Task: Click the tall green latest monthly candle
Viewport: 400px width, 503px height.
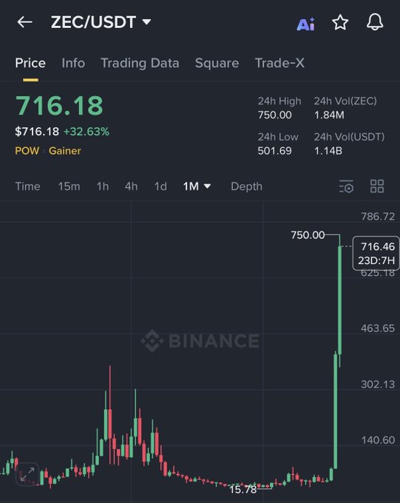Action: tap(339, 300)
